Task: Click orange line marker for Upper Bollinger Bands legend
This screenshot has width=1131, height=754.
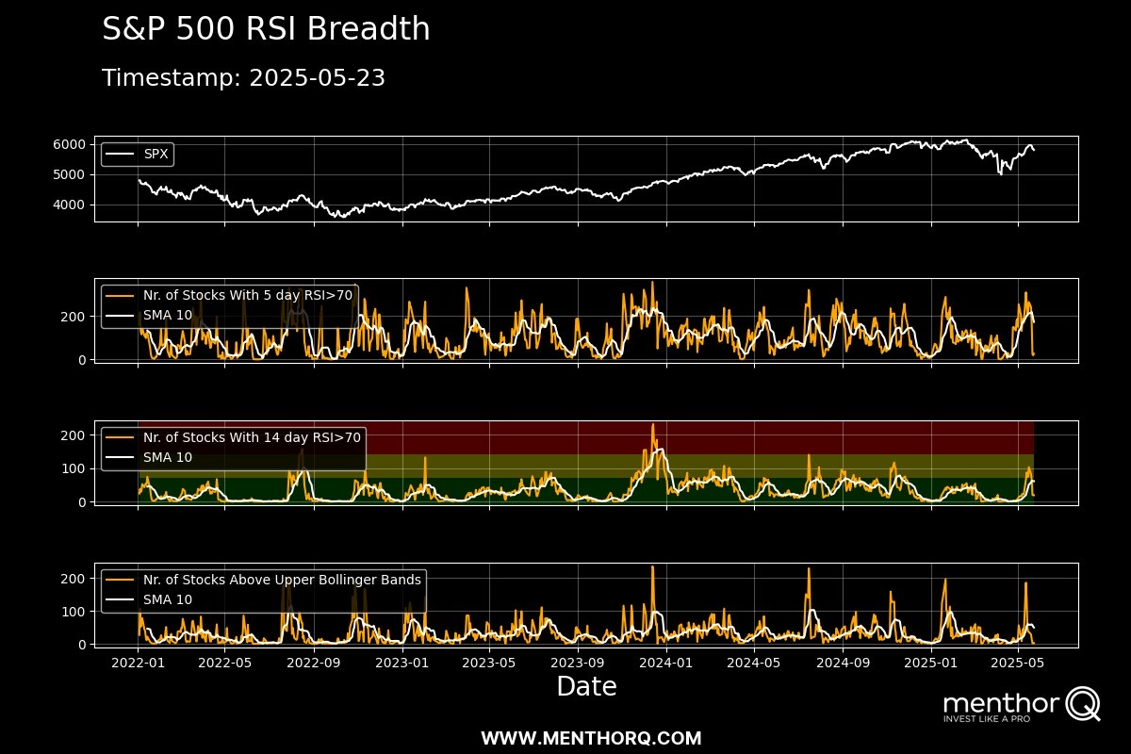Action: [x=120, y=580]
